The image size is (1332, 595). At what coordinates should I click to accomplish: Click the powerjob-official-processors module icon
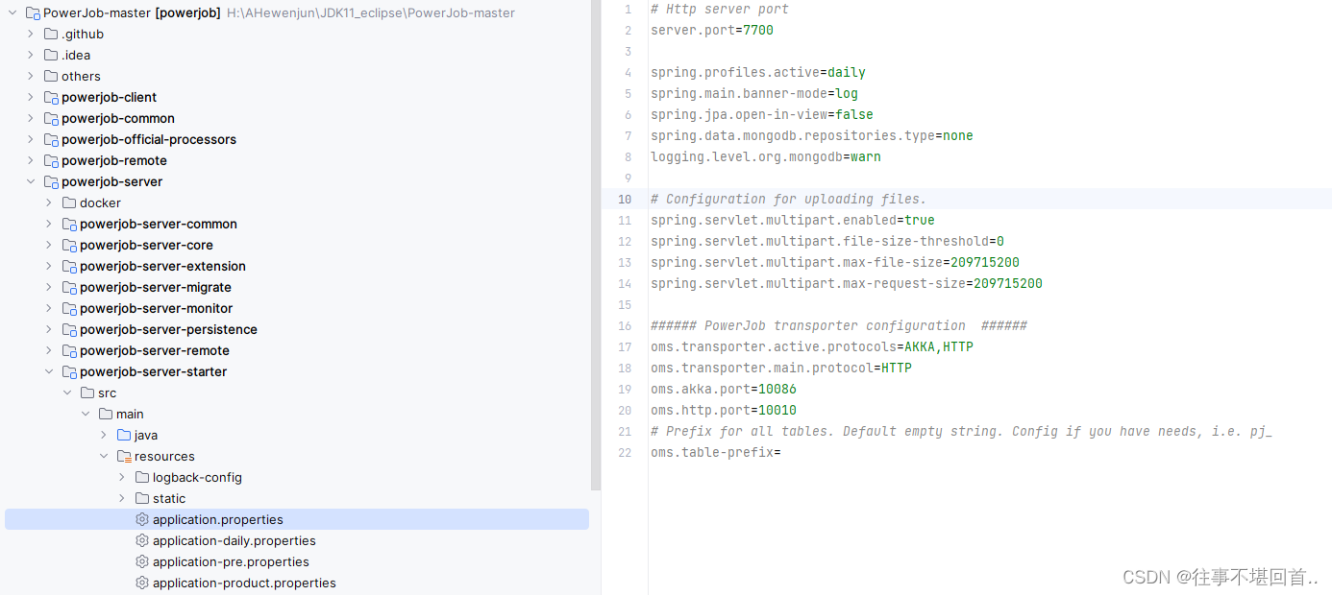pos(51,139)
